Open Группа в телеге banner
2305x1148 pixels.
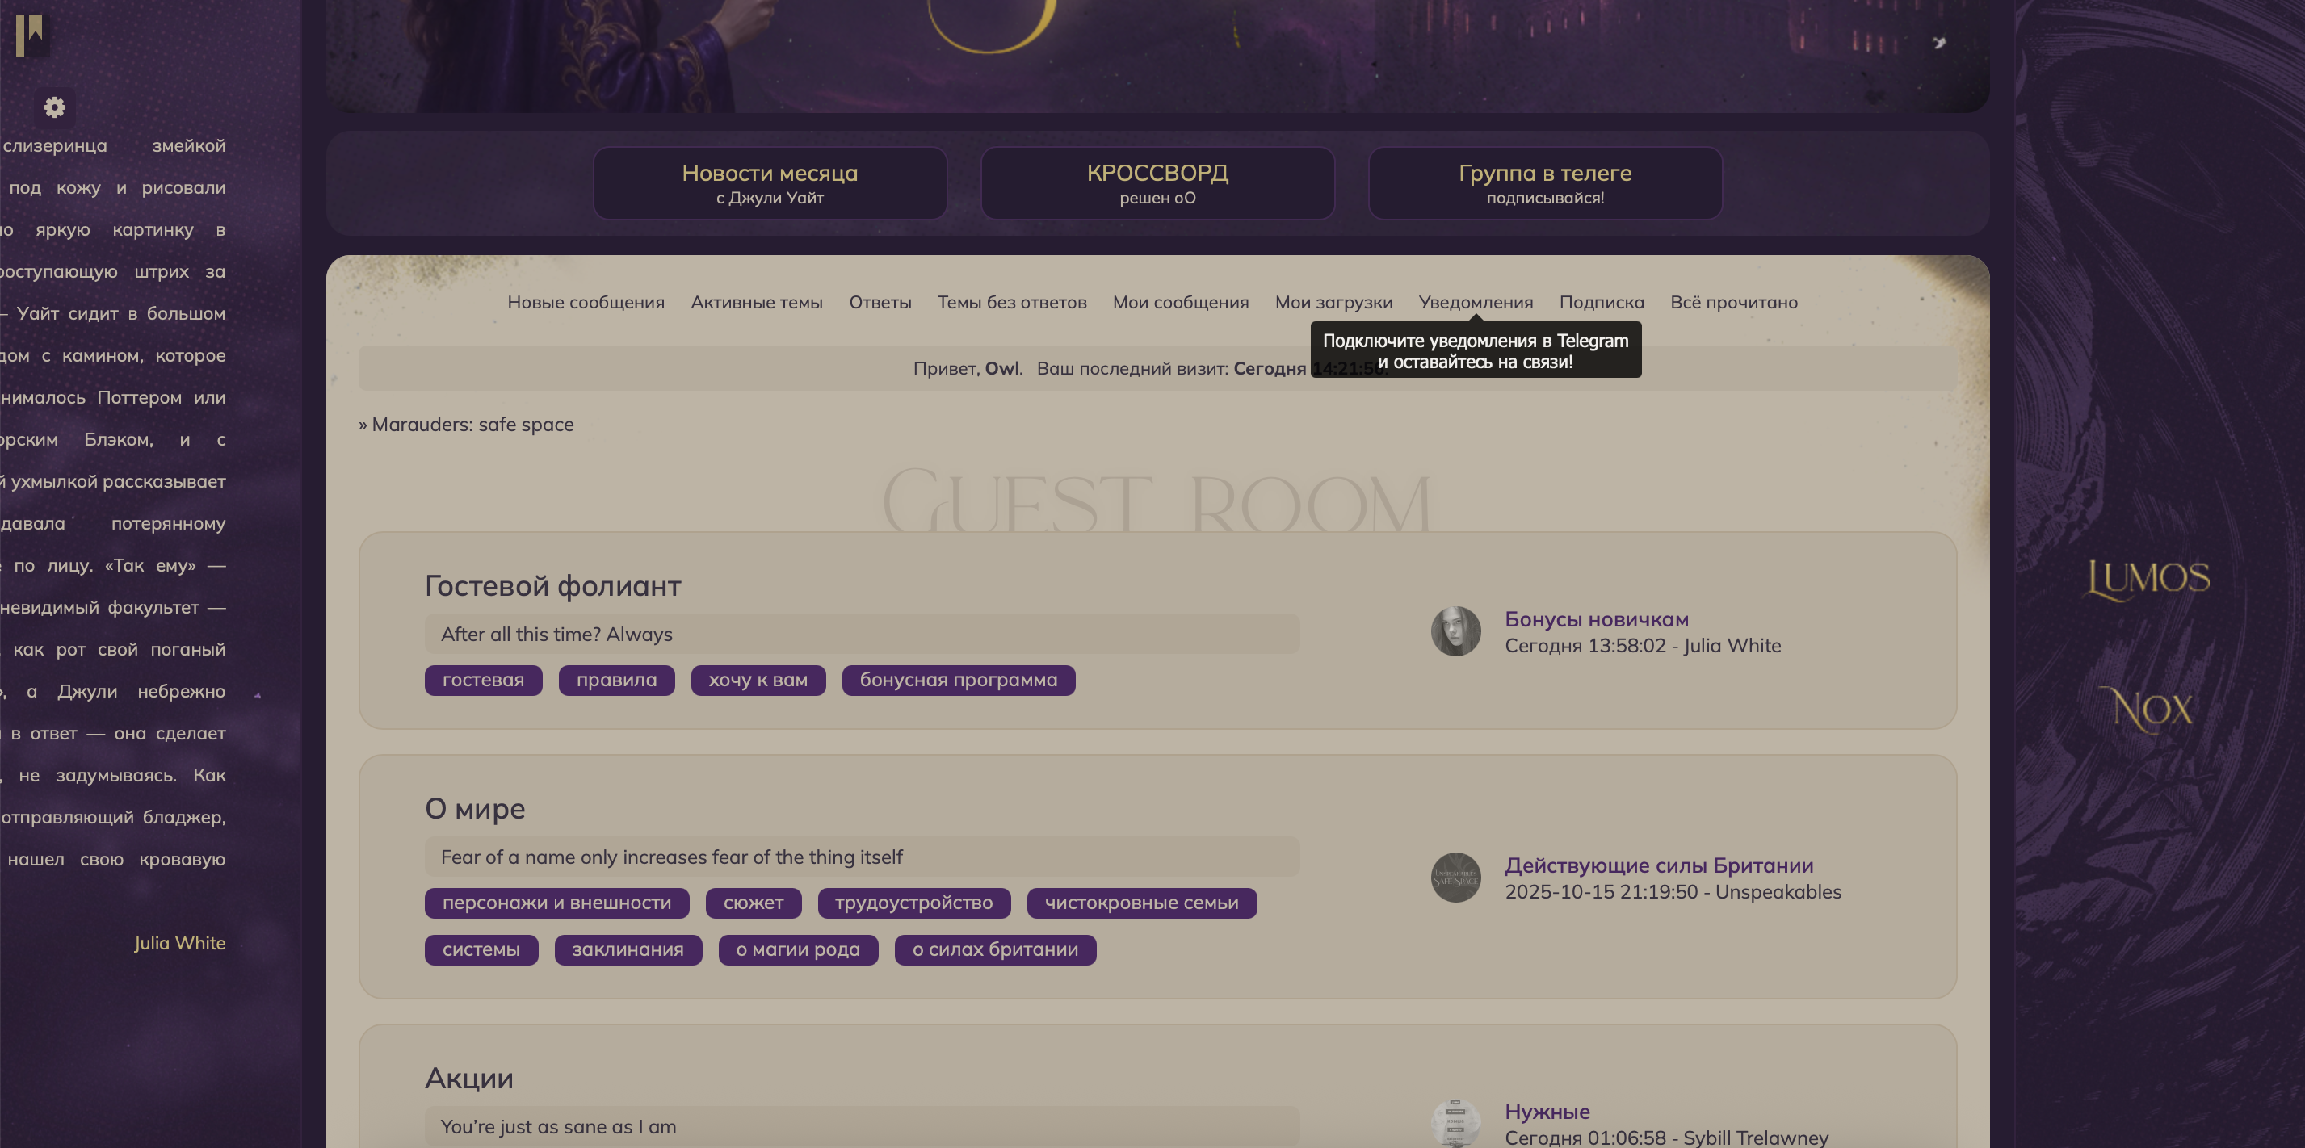pos(1544,183)
